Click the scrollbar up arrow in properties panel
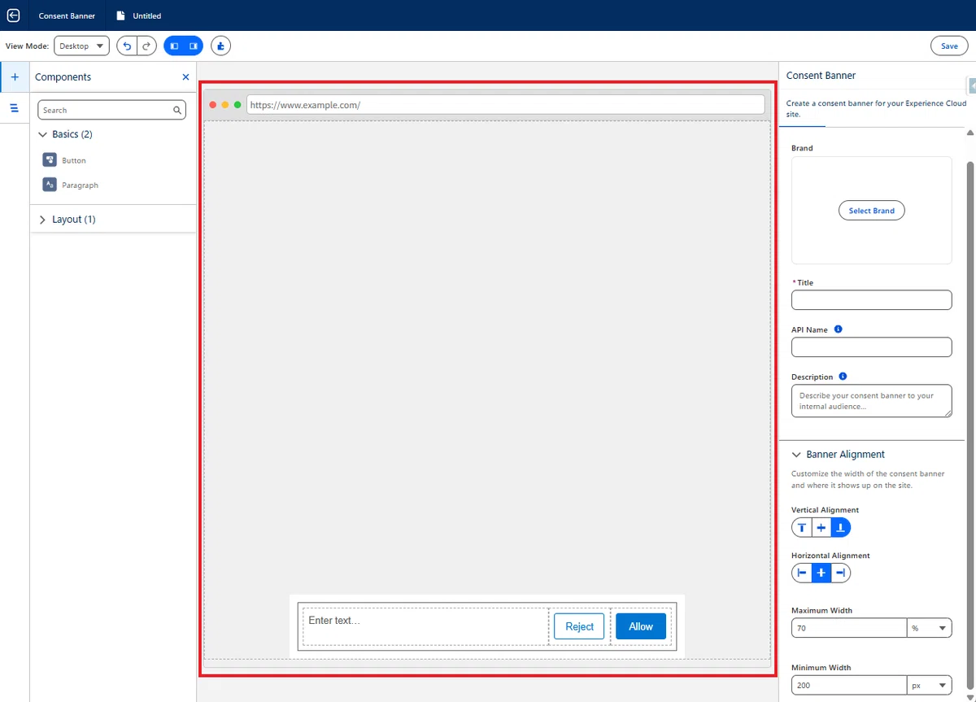976x702 pixels. point(969,133)
